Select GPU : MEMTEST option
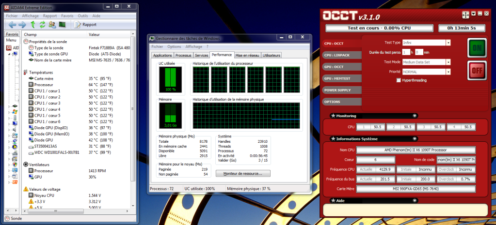The height and width of the screenshot is (225, 496). pyautogui.click(x=342, y=78)
